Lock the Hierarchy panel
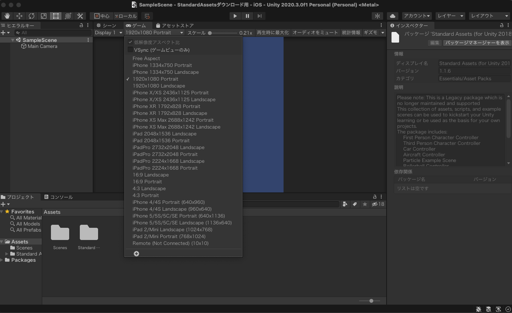This screenshot has height=313, width=512. 81,25
